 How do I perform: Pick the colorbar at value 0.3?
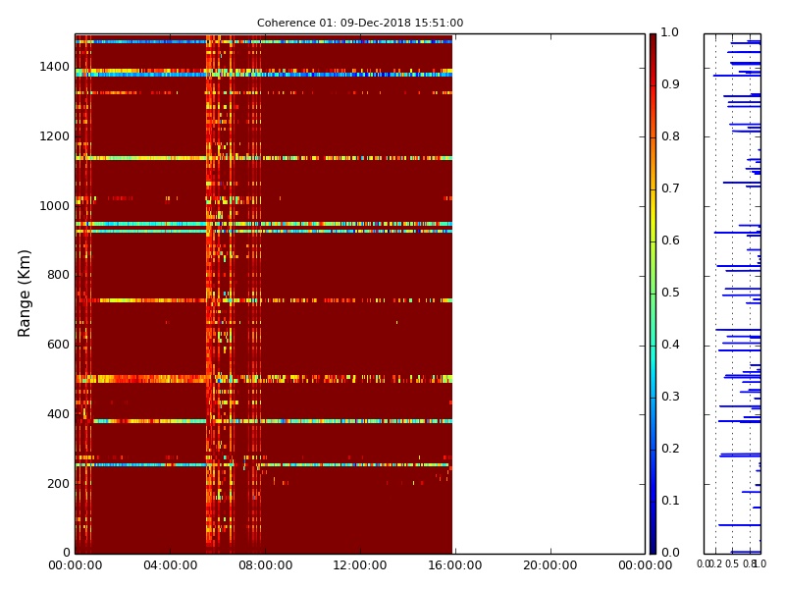pos(653,398)
